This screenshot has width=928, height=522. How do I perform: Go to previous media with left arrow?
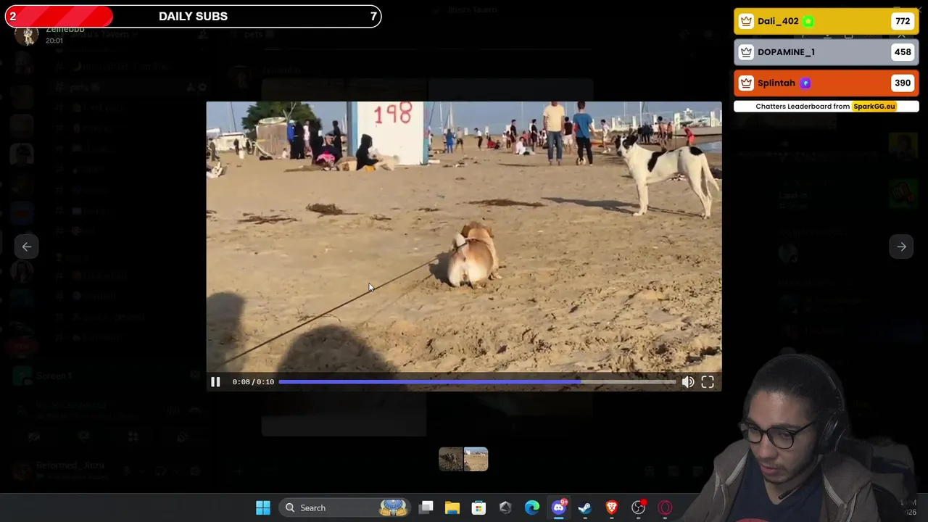(x=27, y=247)
